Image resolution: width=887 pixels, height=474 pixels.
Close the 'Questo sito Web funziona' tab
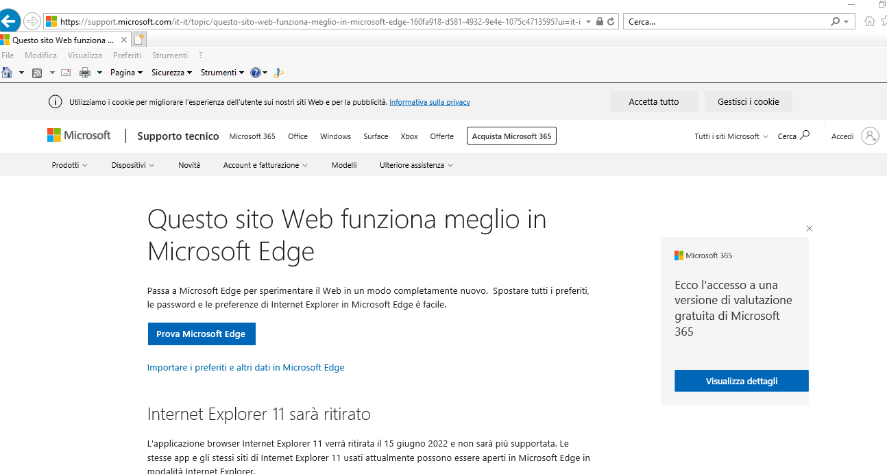tap(123, 40)
